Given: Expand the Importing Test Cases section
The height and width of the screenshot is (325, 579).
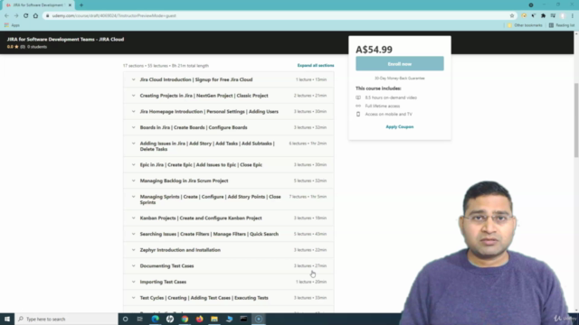Looking at the screenshot, I should point(229,282).
